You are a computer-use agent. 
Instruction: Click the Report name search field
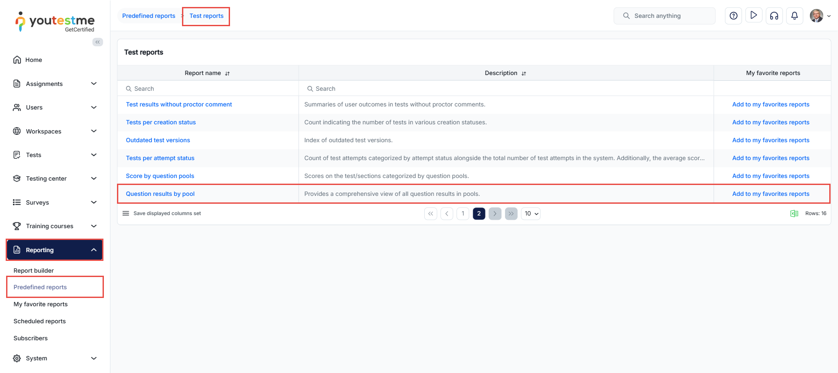click(x=208, y=89)
